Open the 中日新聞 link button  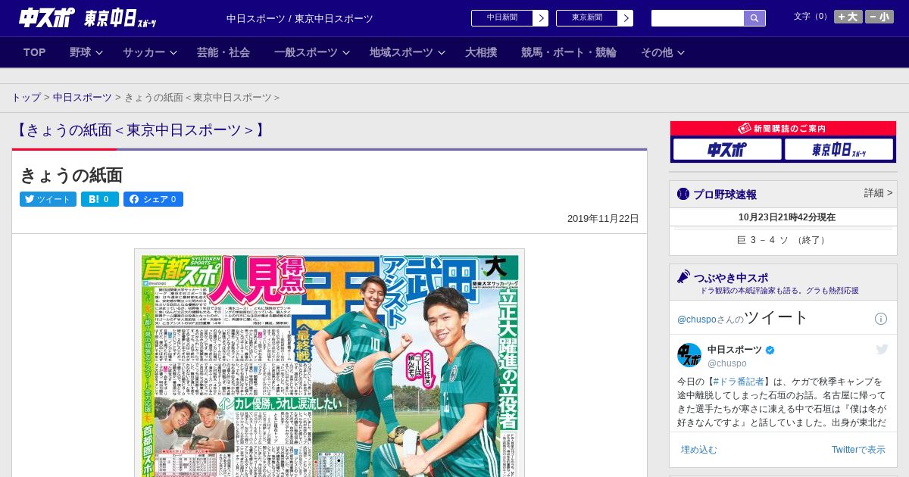(x=501, y=18)
